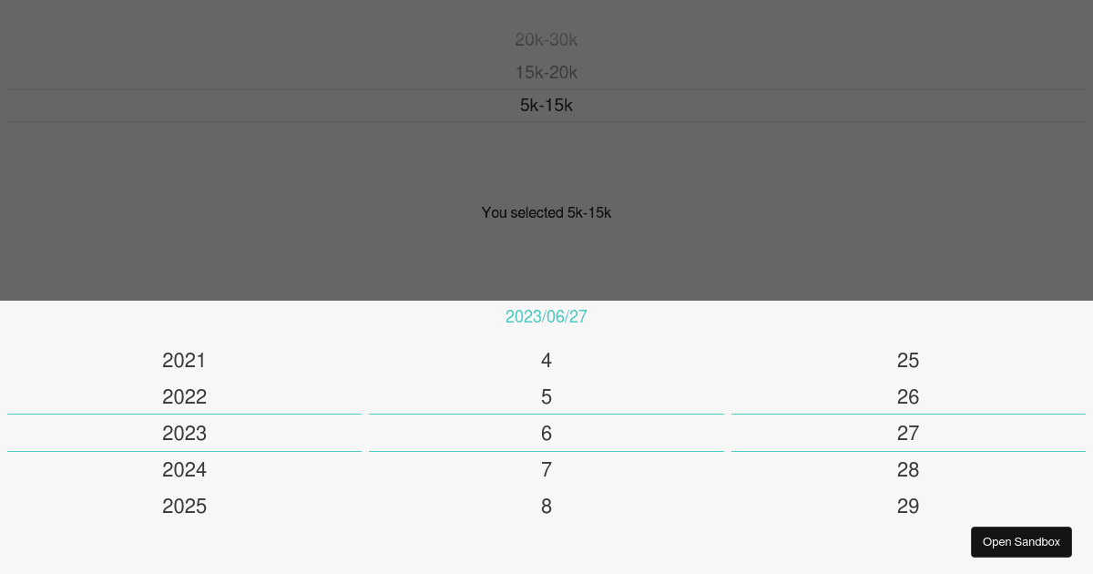This screenshot has width=1093, height=574.
Task: Select month 4 in the month column
Action: pos(546,361)
